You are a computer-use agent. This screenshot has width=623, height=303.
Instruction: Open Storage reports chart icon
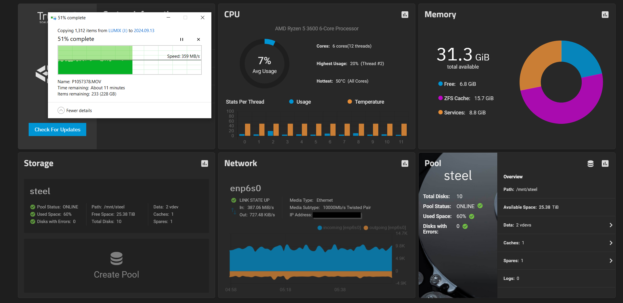click(x=204, y=163)
